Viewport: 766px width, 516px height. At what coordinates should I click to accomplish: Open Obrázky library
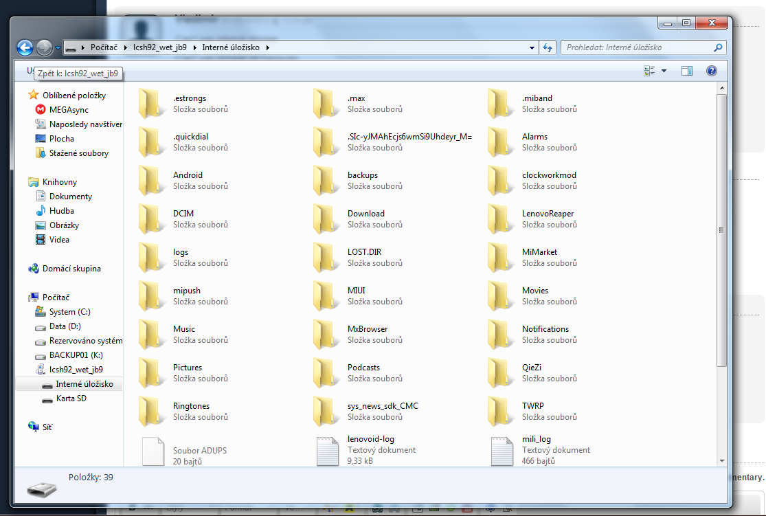pyautogui.click(x=64, y=225)
